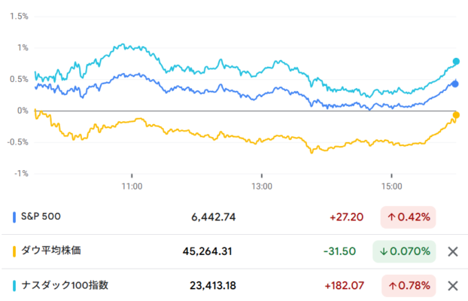Click the S&P 500 price 6,442.74
This screenshot has width=468, height=301.
214,217
